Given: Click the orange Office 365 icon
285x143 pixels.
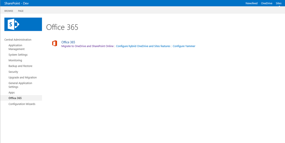Looking at the screenshot, I should click(54, 43).
